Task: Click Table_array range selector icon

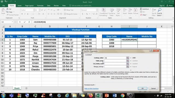Action: (x=128, y=61)
